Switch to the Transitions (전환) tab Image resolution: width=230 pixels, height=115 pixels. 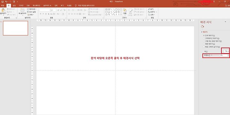pyautogui.click(x=28, y=5)
